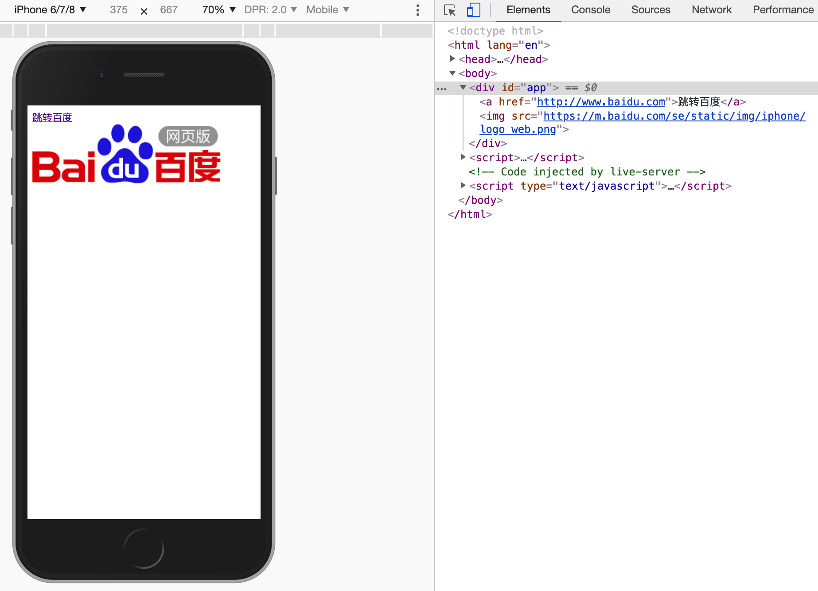
Task: Switch to the Performance tab
Action: [783, 10]
